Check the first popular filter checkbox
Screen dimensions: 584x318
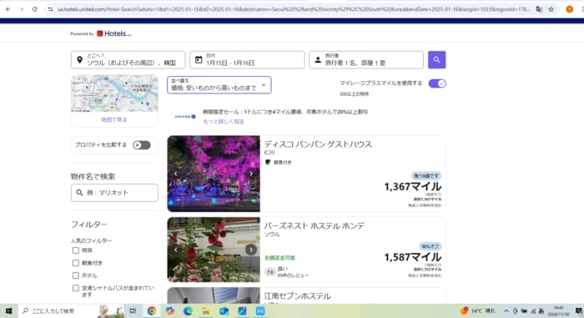[76, 250]
